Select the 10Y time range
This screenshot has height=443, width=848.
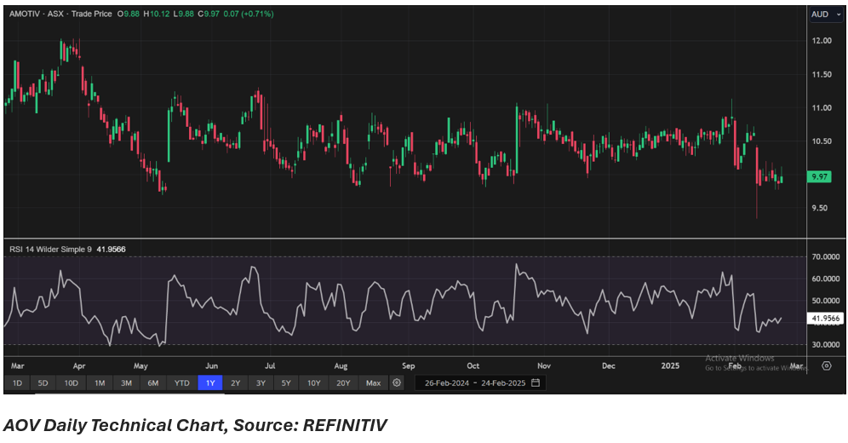(x=313, y=383)
